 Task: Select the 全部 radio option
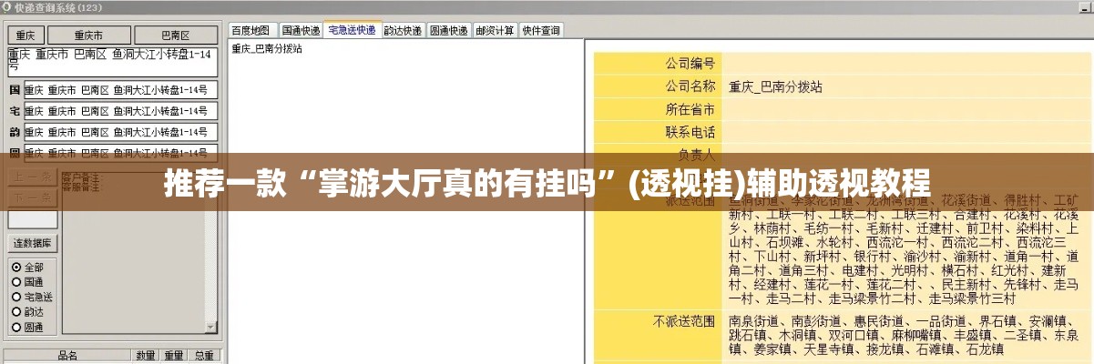click(27, 268)
